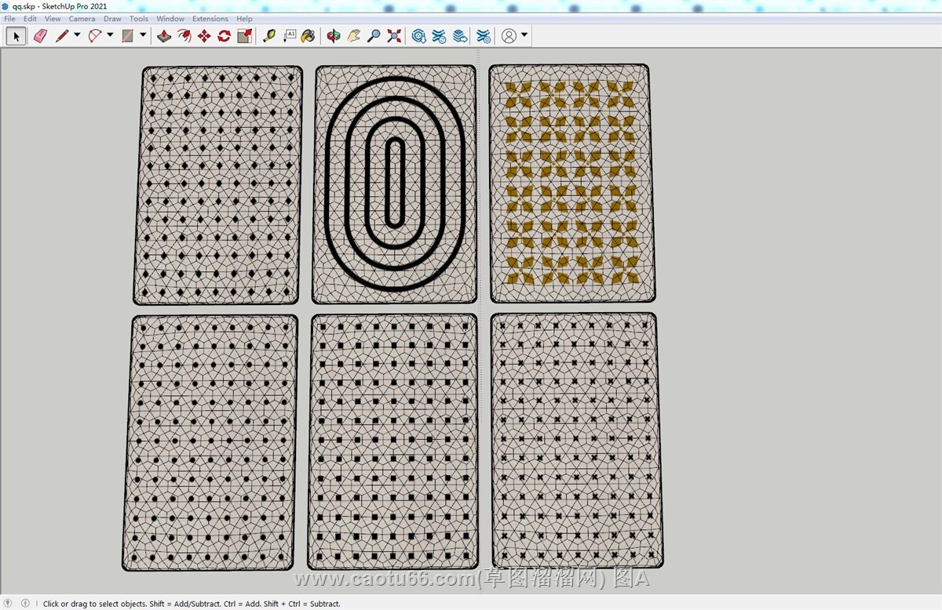This screenshot has width=942, height=610.
Task: Pick the Paint Bucket tool
Action: 309,36
